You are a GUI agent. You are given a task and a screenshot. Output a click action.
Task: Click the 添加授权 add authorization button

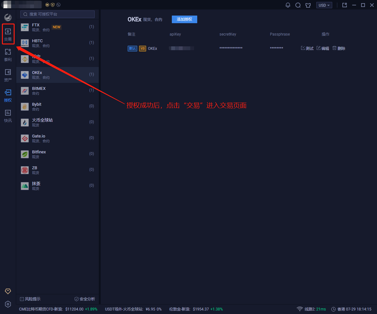[185, 19]
